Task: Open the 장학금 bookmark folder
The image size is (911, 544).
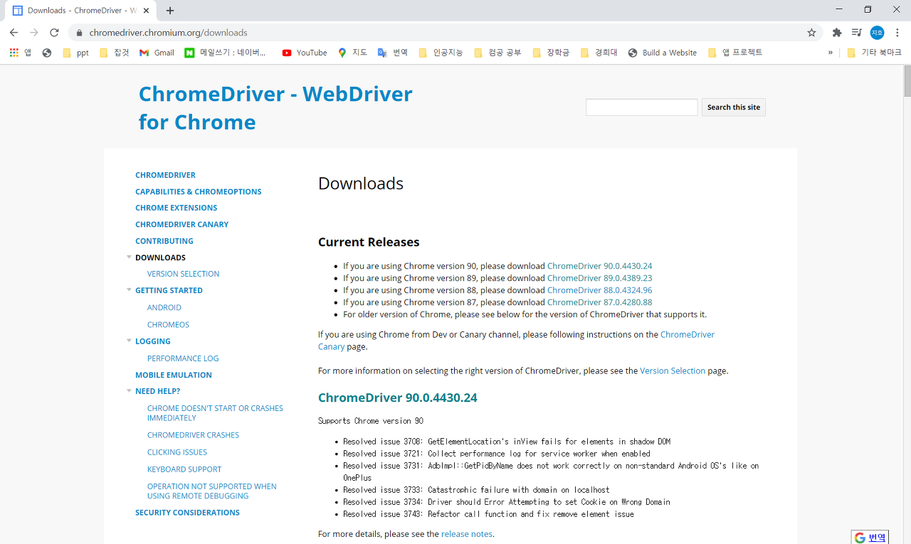Action: click(551, 53)
